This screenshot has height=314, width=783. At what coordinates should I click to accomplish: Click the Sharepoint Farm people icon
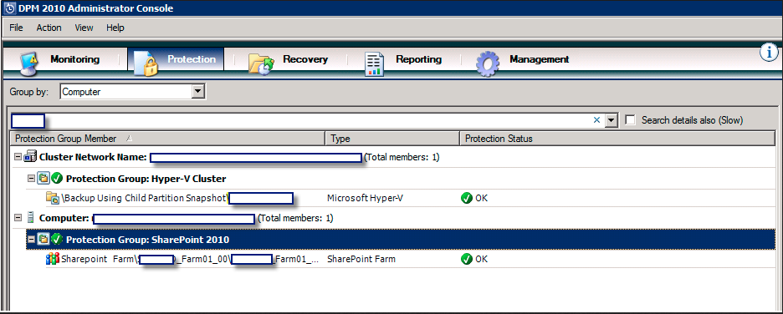click(53, 259)
